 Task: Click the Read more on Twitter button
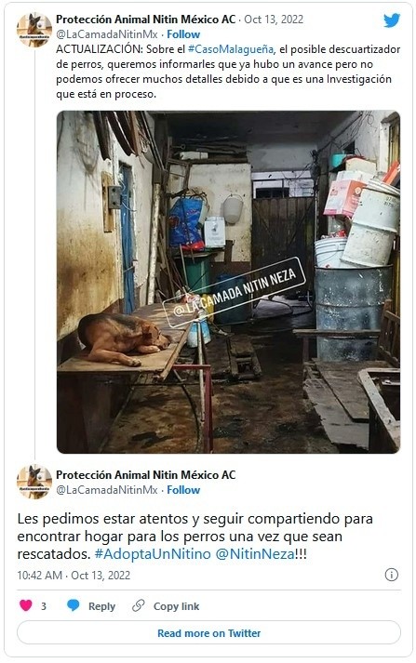tap(208, 633)
